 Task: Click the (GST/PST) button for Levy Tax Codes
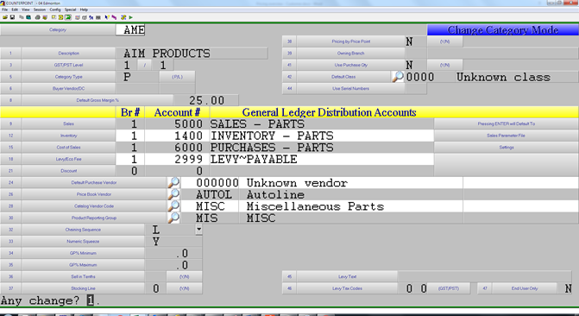pos(449,288)
